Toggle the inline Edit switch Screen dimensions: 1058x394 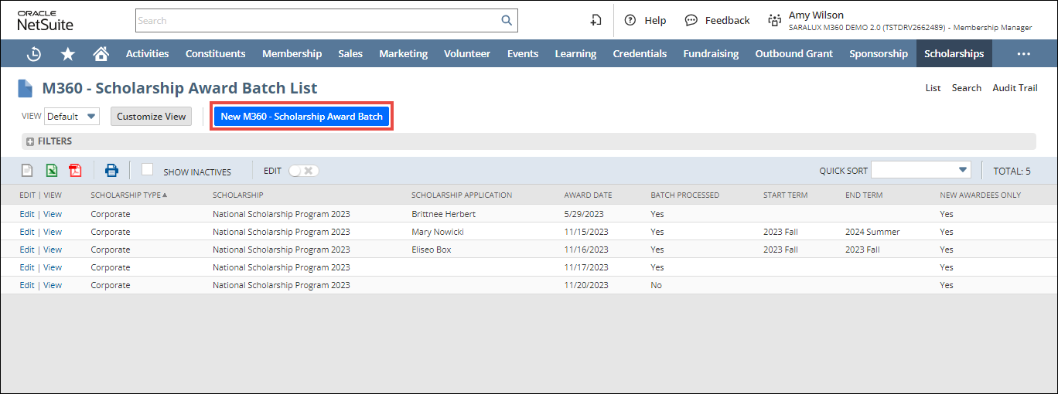click(303, 171)
